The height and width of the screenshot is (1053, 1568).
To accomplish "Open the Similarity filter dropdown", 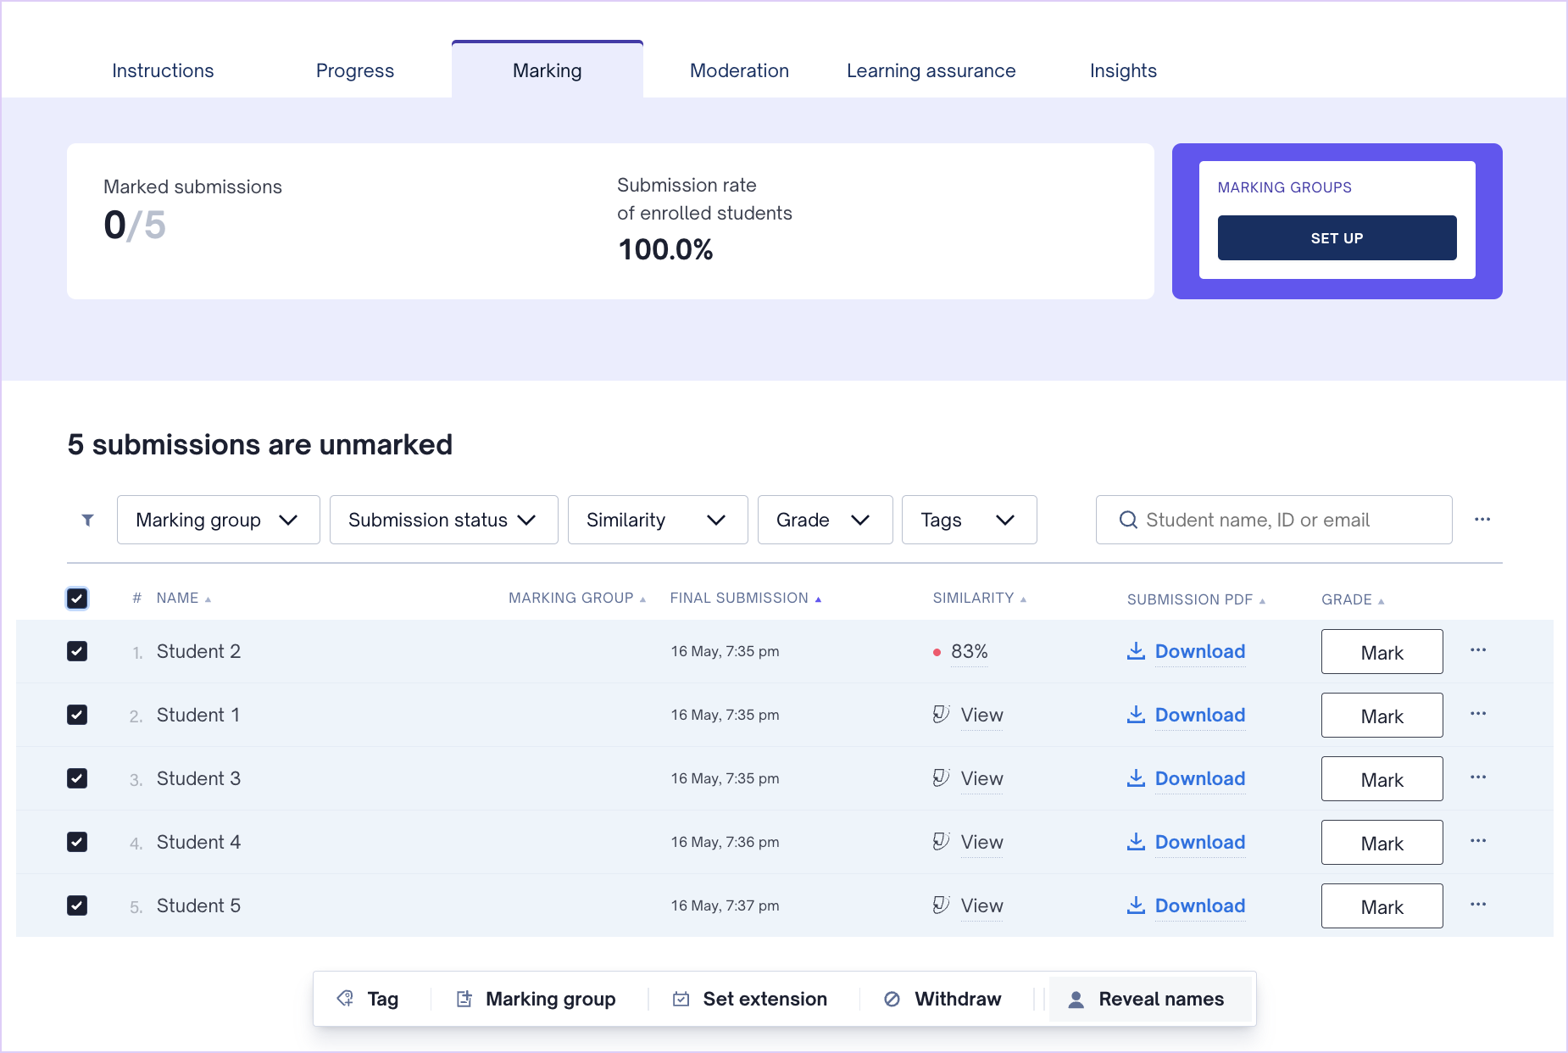I will pos(658,520).
